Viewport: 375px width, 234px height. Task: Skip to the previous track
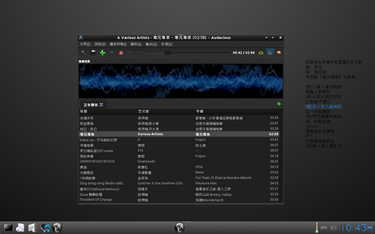[x=130, y=53]
